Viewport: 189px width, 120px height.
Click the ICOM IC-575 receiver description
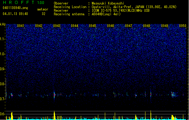pyautogui.click(x=120, y=10)
